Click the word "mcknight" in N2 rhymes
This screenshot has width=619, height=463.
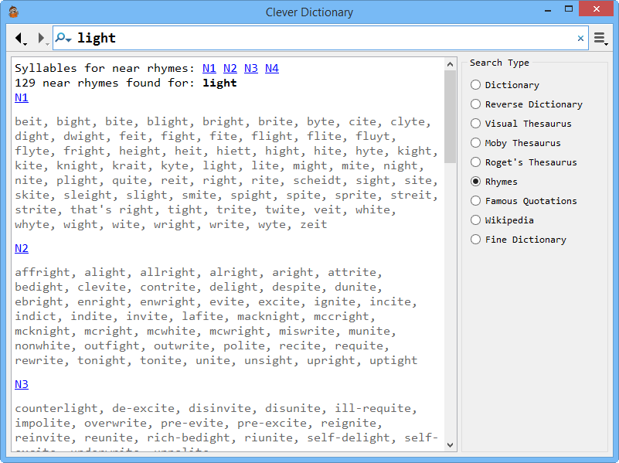click(43, 331)
